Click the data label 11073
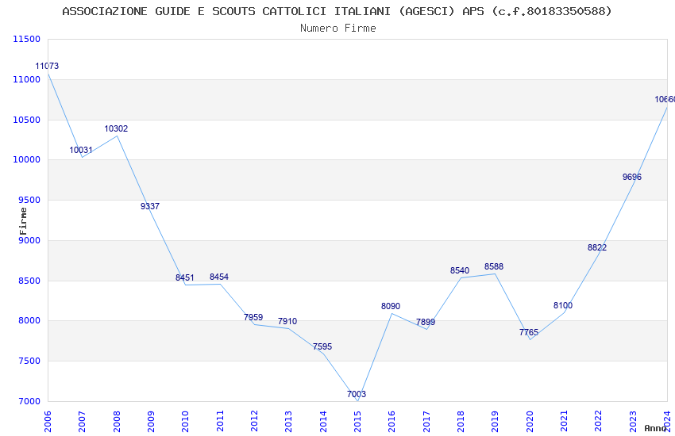 tap(47, 66)
